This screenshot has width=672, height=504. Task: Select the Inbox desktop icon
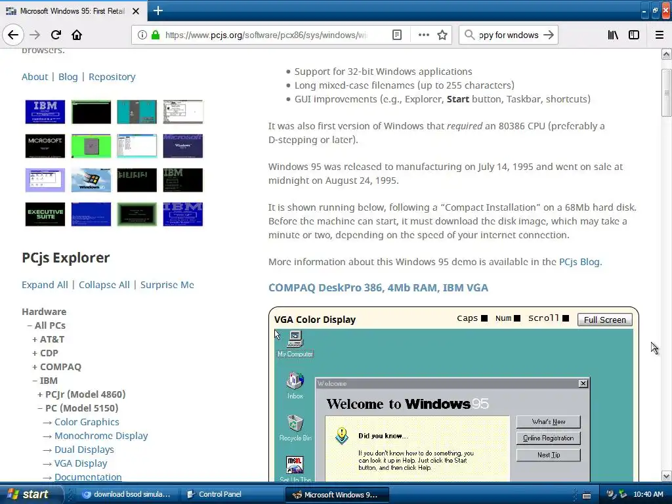tap(295, 386)
